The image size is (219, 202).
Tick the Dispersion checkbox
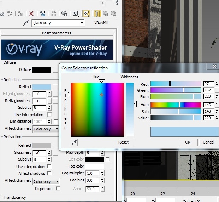tap(58, 189)
